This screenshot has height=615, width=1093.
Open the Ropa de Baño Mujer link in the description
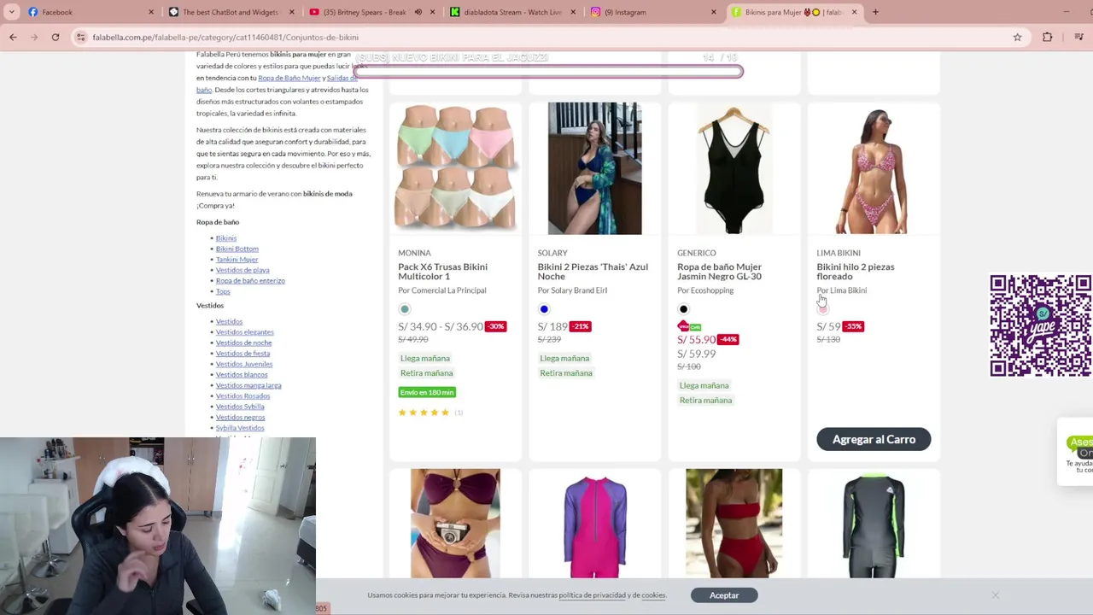tap(289, 78)
